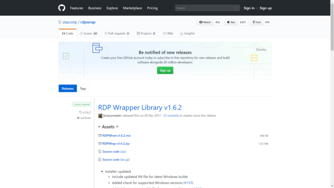Open issue #155 link
The width and height of the screenshot is (334, 188).
click(188, 183)
